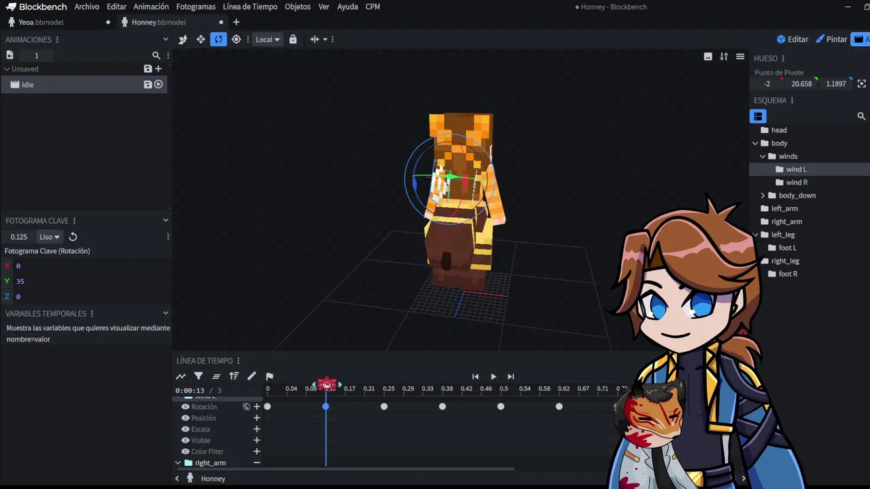
Task: Select the Move tool in toolbar
Action: (x=201, y=39)
